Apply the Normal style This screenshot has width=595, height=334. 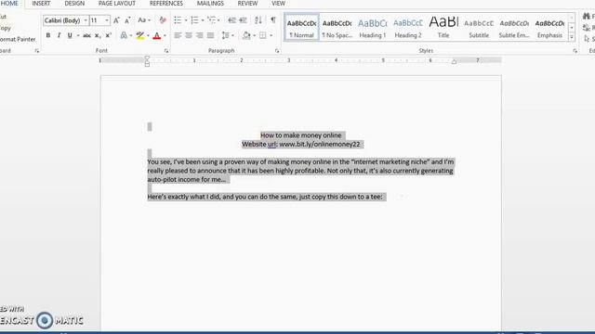(x=301, y=27)
